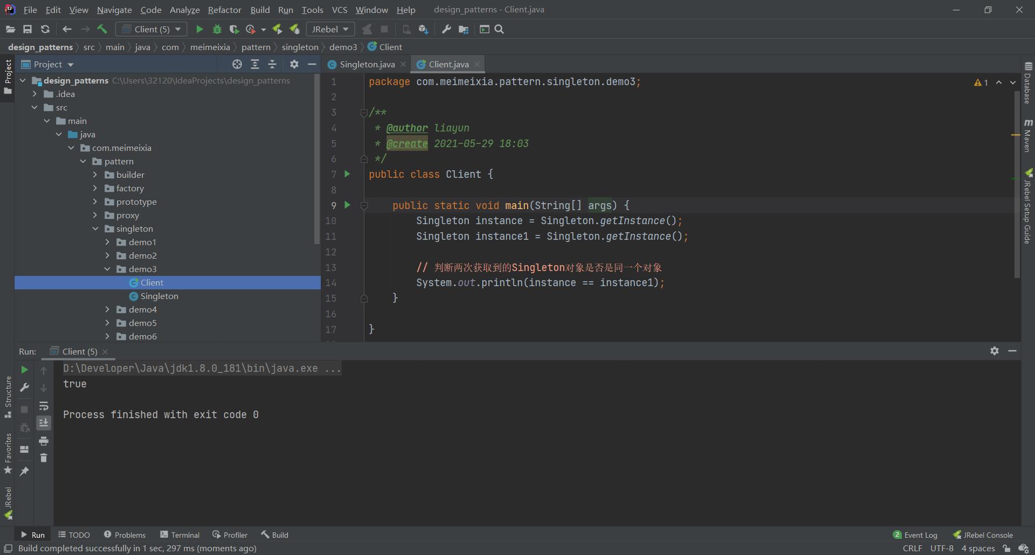Open the JRebel toolbar dropdown
Image resolution: width=1035 pixels, height=555 pixels.
tap(330, 29)
